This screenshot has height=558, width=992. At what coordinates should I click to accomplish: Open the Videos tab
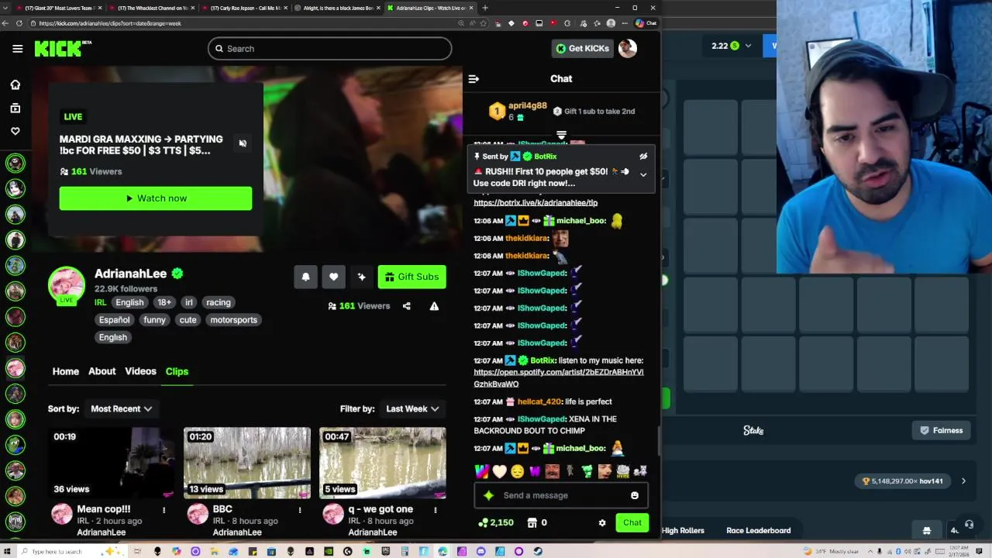pos(140,371)
